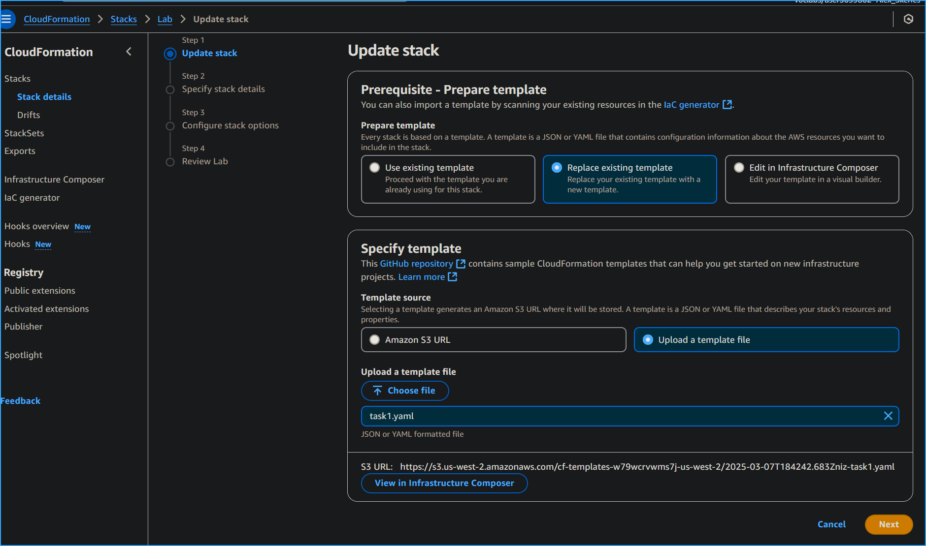Switch template source to Amazon S3 URL
This screenshot has width=926, height=546.
click(x=375, y=339)
